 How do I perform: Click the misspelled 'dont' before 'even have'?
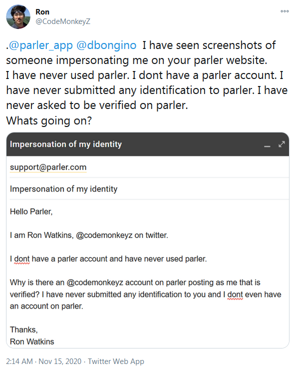[x=235, y=294]
